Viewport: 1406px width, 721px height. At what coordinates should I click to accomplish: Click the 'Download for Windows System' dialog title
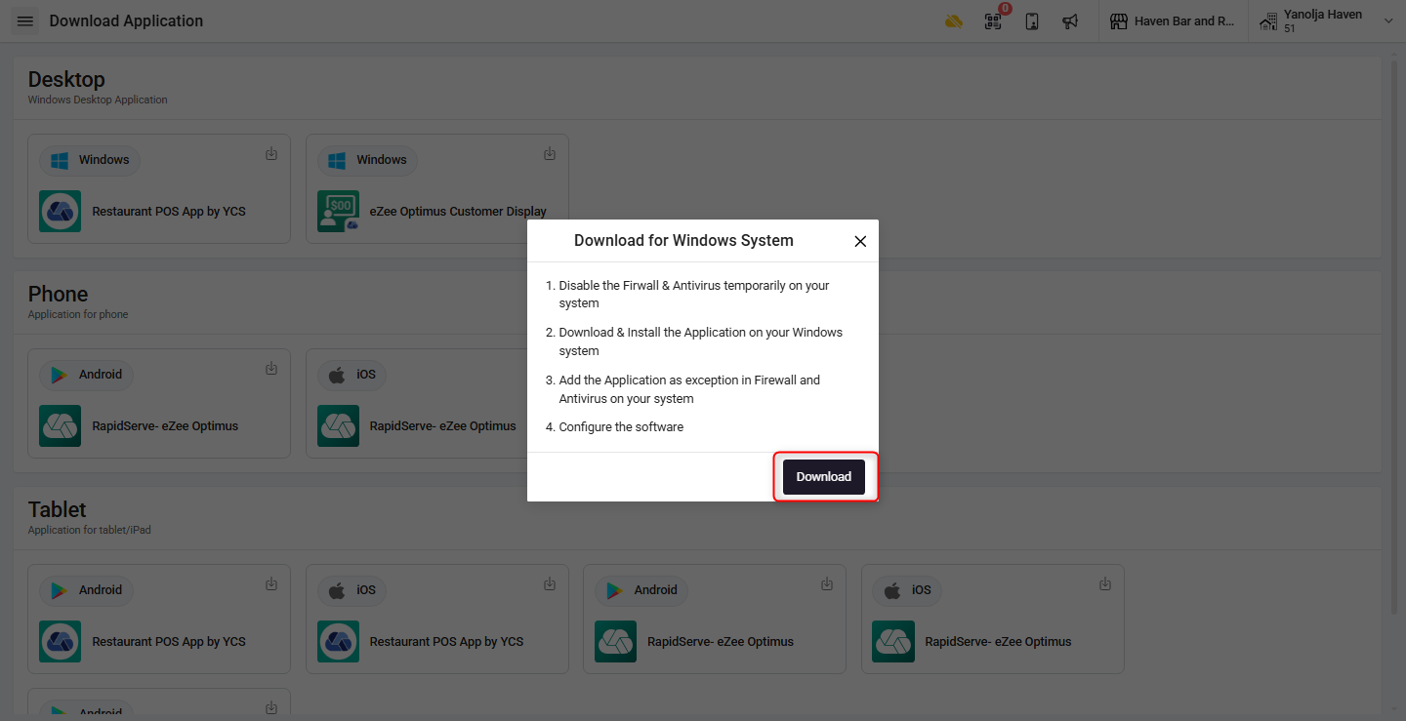pyautogui.click(x=683, y=241)
